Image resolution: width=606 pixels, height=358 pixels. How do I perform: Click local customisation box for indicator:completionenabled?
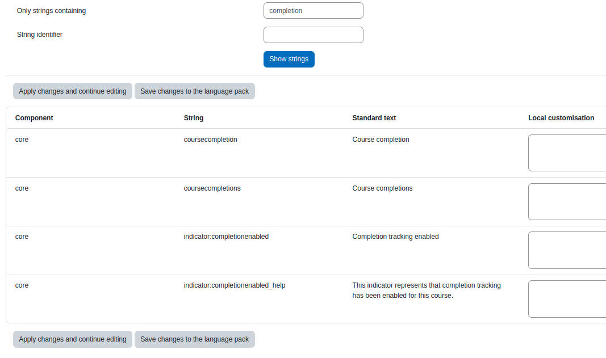click(567, 250)
